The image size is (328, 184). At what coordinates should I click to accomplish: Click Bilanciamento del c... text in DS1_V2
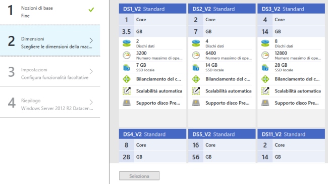158,79
